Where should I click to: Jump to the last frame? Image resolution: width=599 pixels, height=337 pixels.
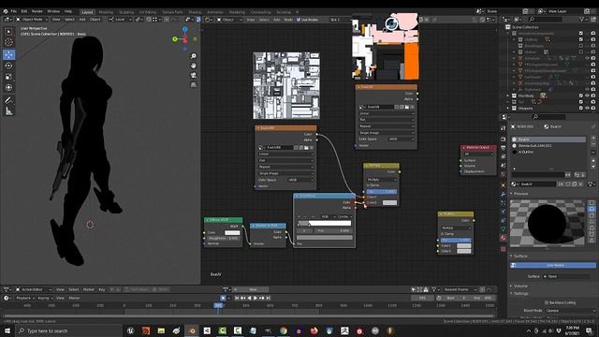pyautogui.click(x=269, y=298)
